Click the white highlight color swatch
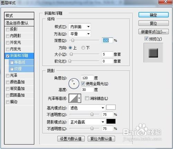173x149 pixels. click(111, 107)
